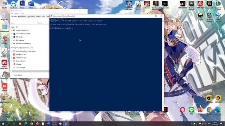Open the World of Warships desktop shortcut
Screen dimensions: 225x126
(209, 17)
